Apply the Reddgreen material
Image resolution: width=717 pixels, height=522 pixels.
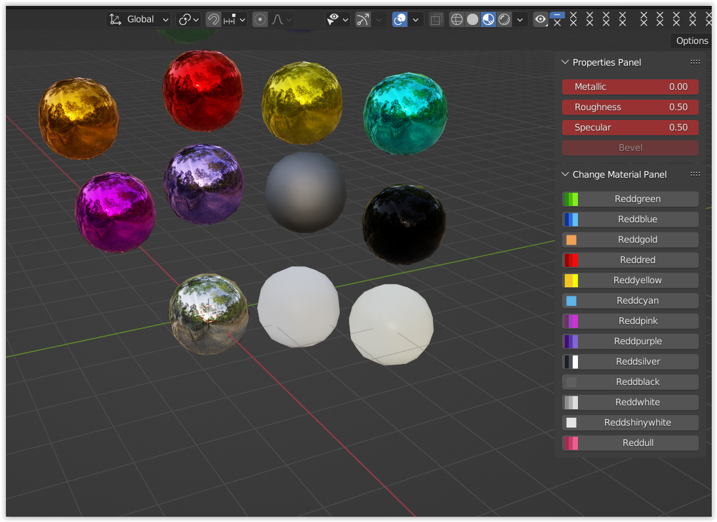pos(630,199)
